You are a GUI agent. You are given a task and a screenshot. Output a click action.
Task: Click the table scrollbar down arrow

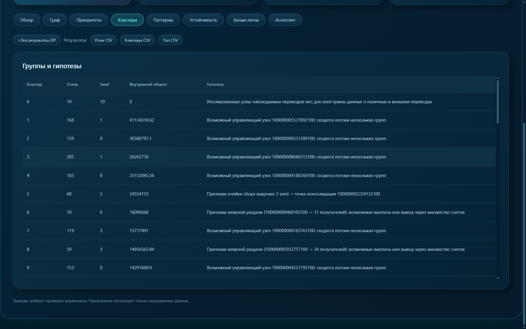point(498,278)
